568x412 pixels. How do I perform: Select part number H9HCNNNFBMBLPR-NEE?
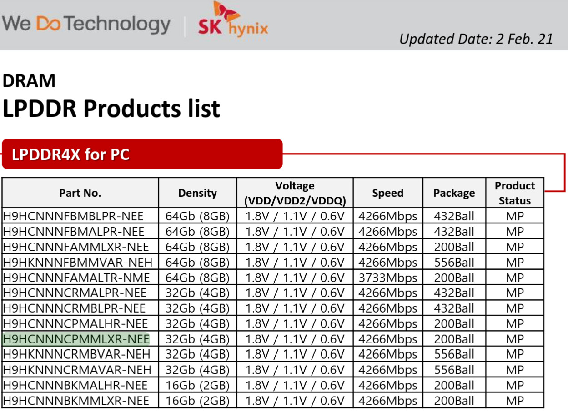[74, 216]
